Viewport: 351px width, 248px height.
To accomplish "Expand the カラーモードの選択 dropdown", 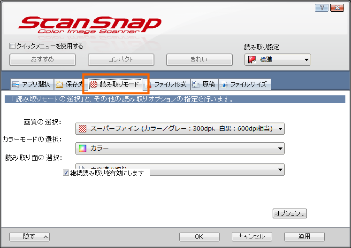I will point(280,148).
